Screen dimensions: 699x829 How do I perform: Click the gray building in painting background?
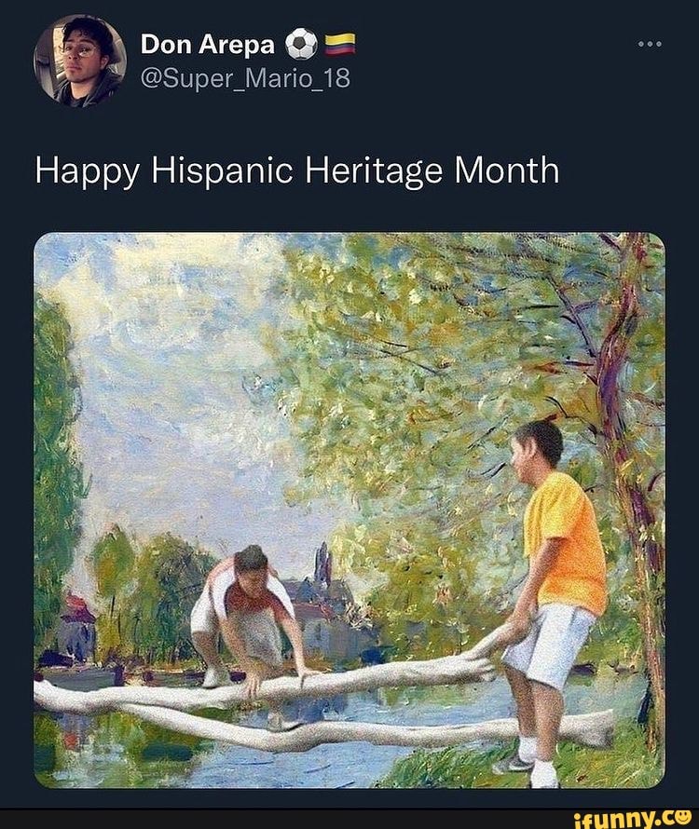pos(322,596)
